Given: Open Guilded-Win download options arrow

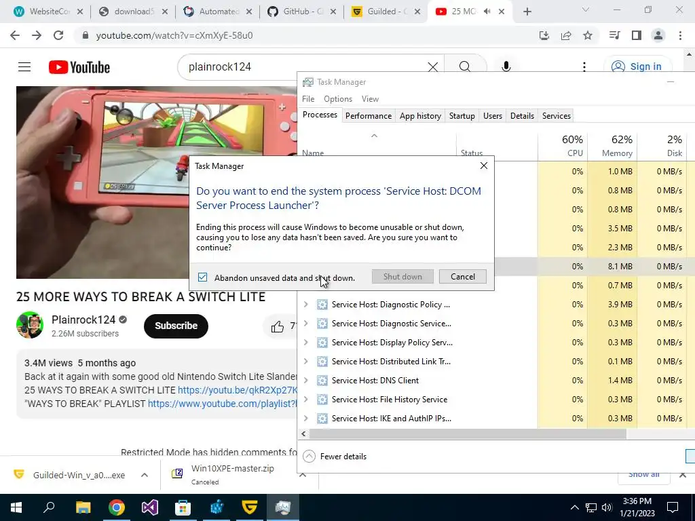Looking at the screenshot, I should point(145,475).
